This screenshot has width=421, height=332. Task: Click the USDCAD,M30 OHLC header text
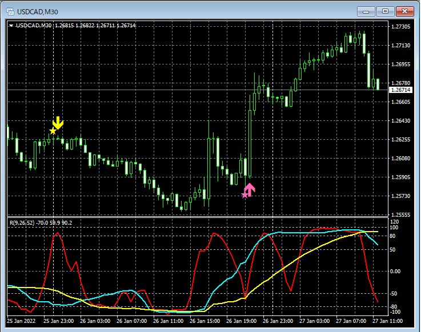(x=76, y=26)
